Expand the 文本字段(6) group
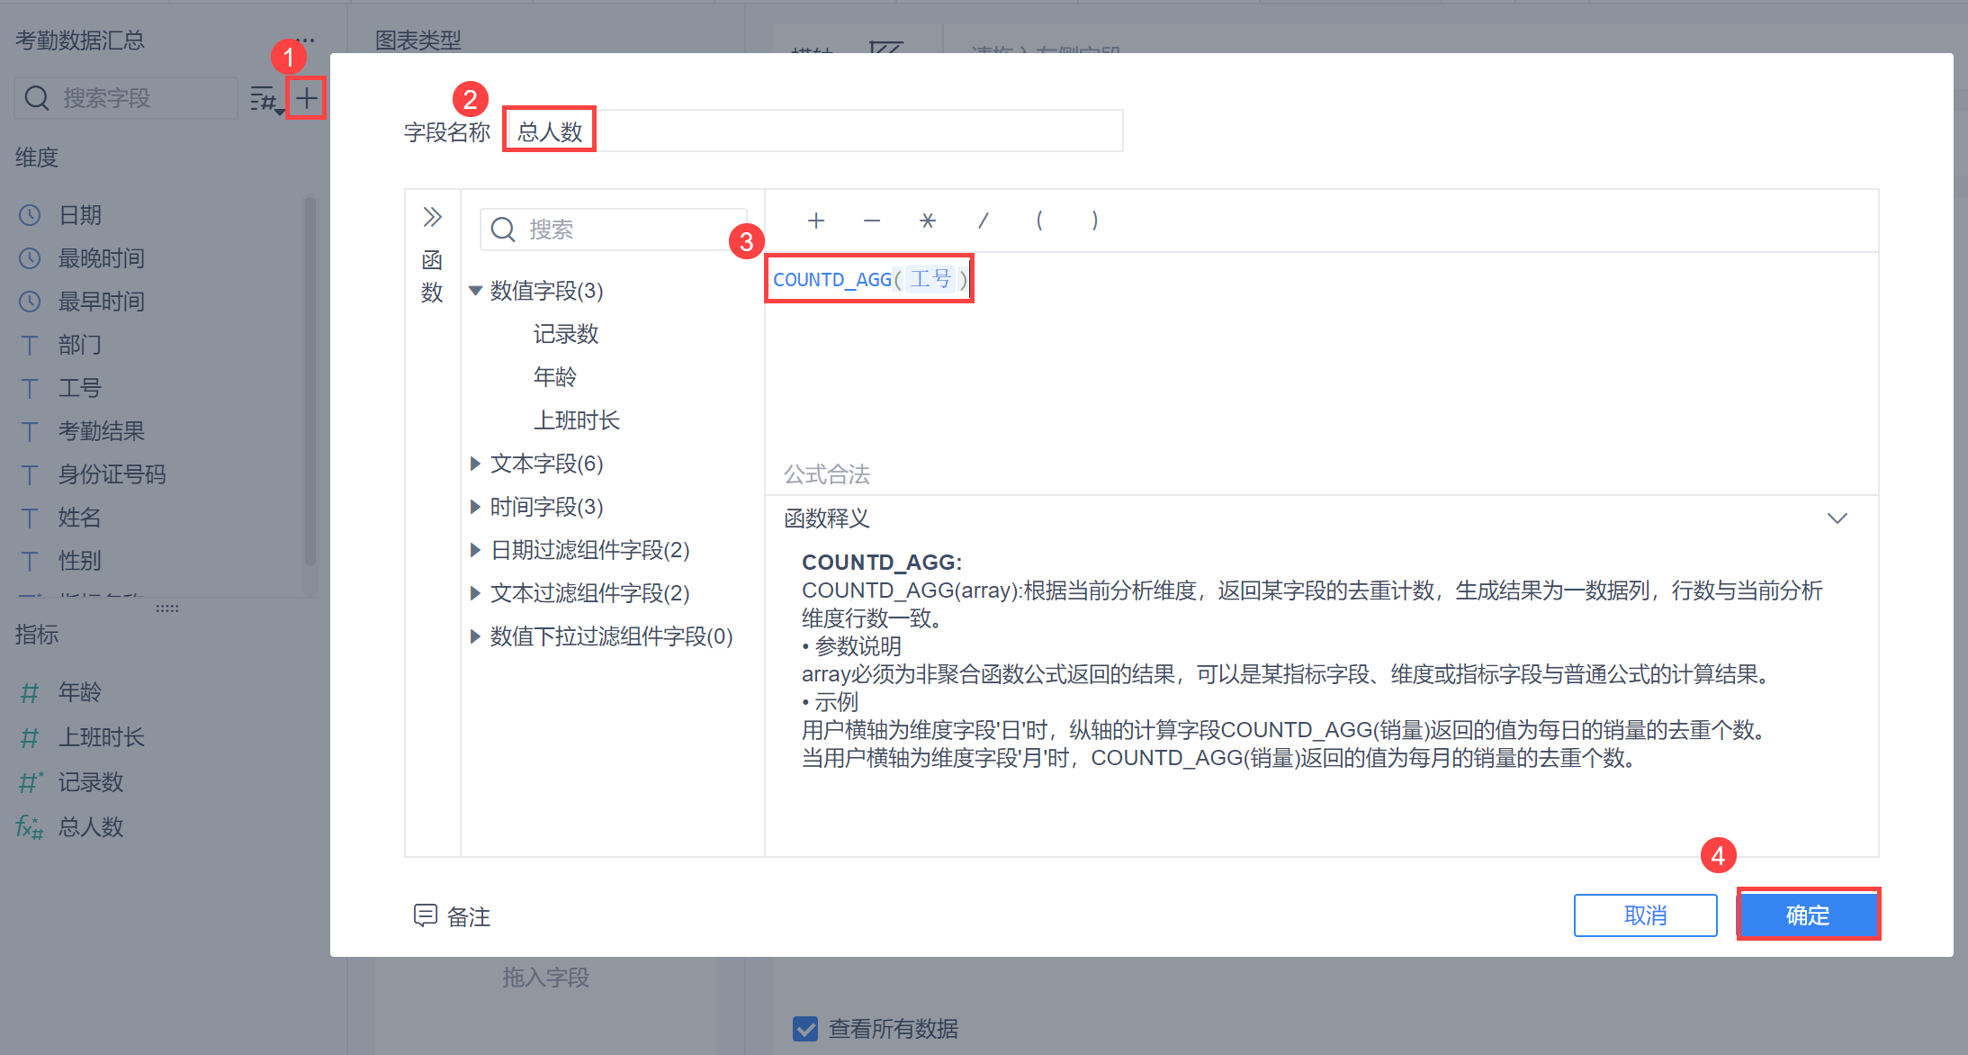 click(476, 464)
